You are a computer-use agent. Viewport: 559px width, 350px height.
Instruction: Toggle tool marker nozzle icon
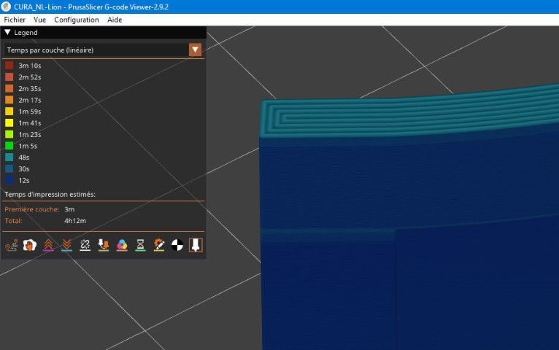click(196, 245)
